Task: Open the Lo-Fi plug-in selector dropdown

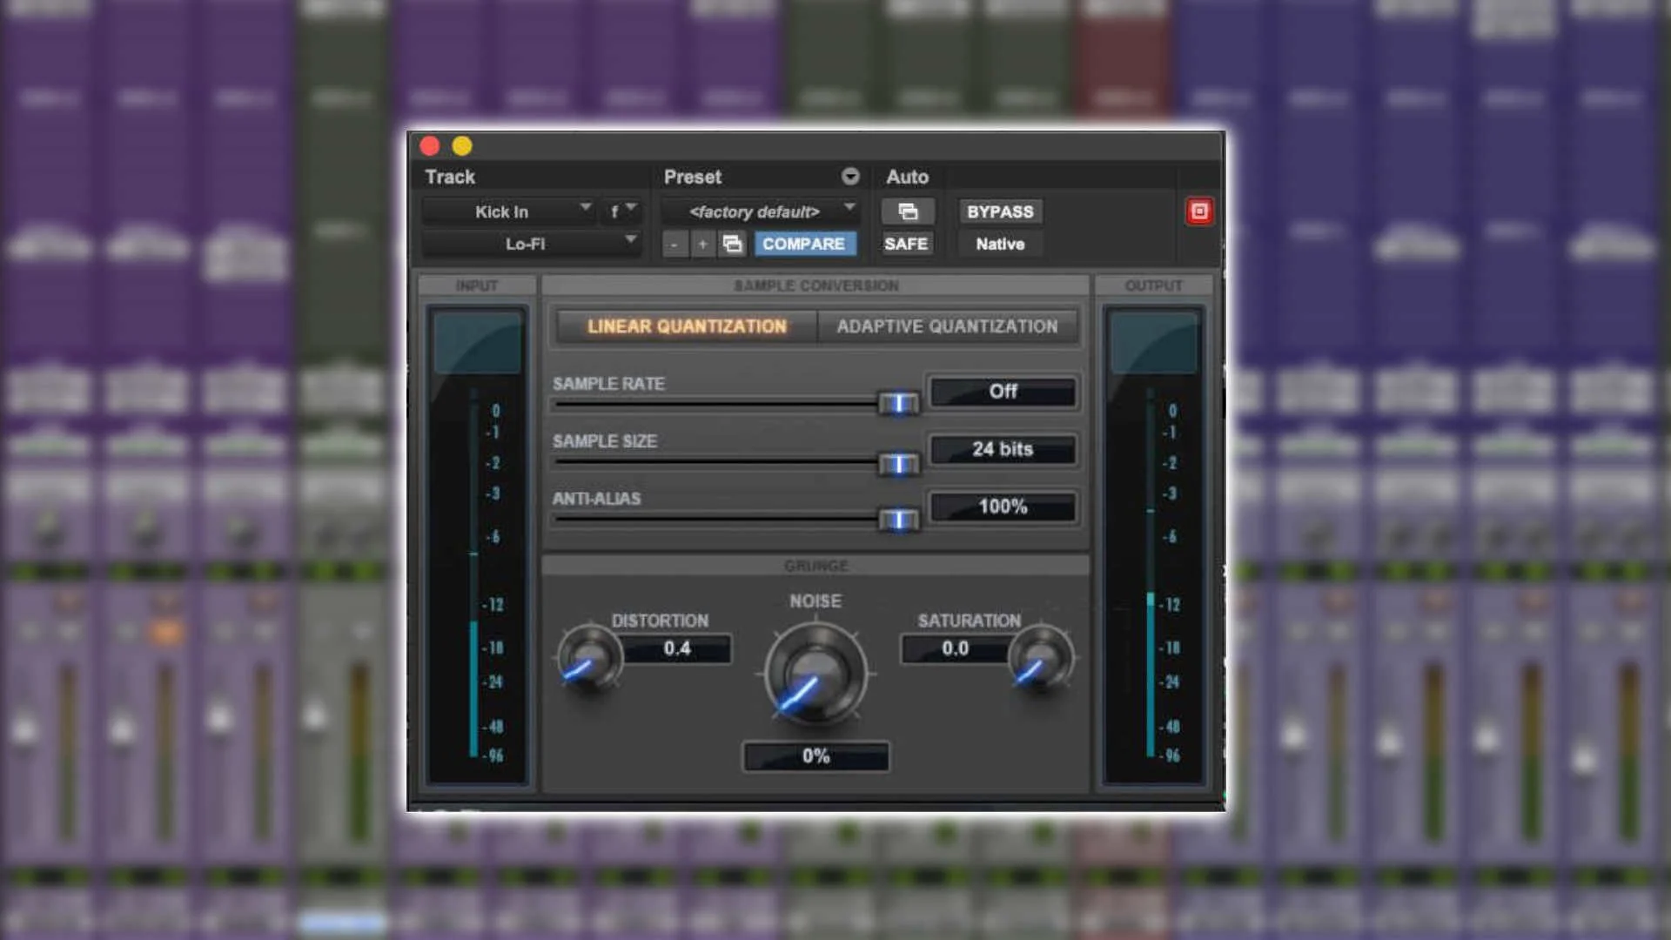Action: [531, 245]
